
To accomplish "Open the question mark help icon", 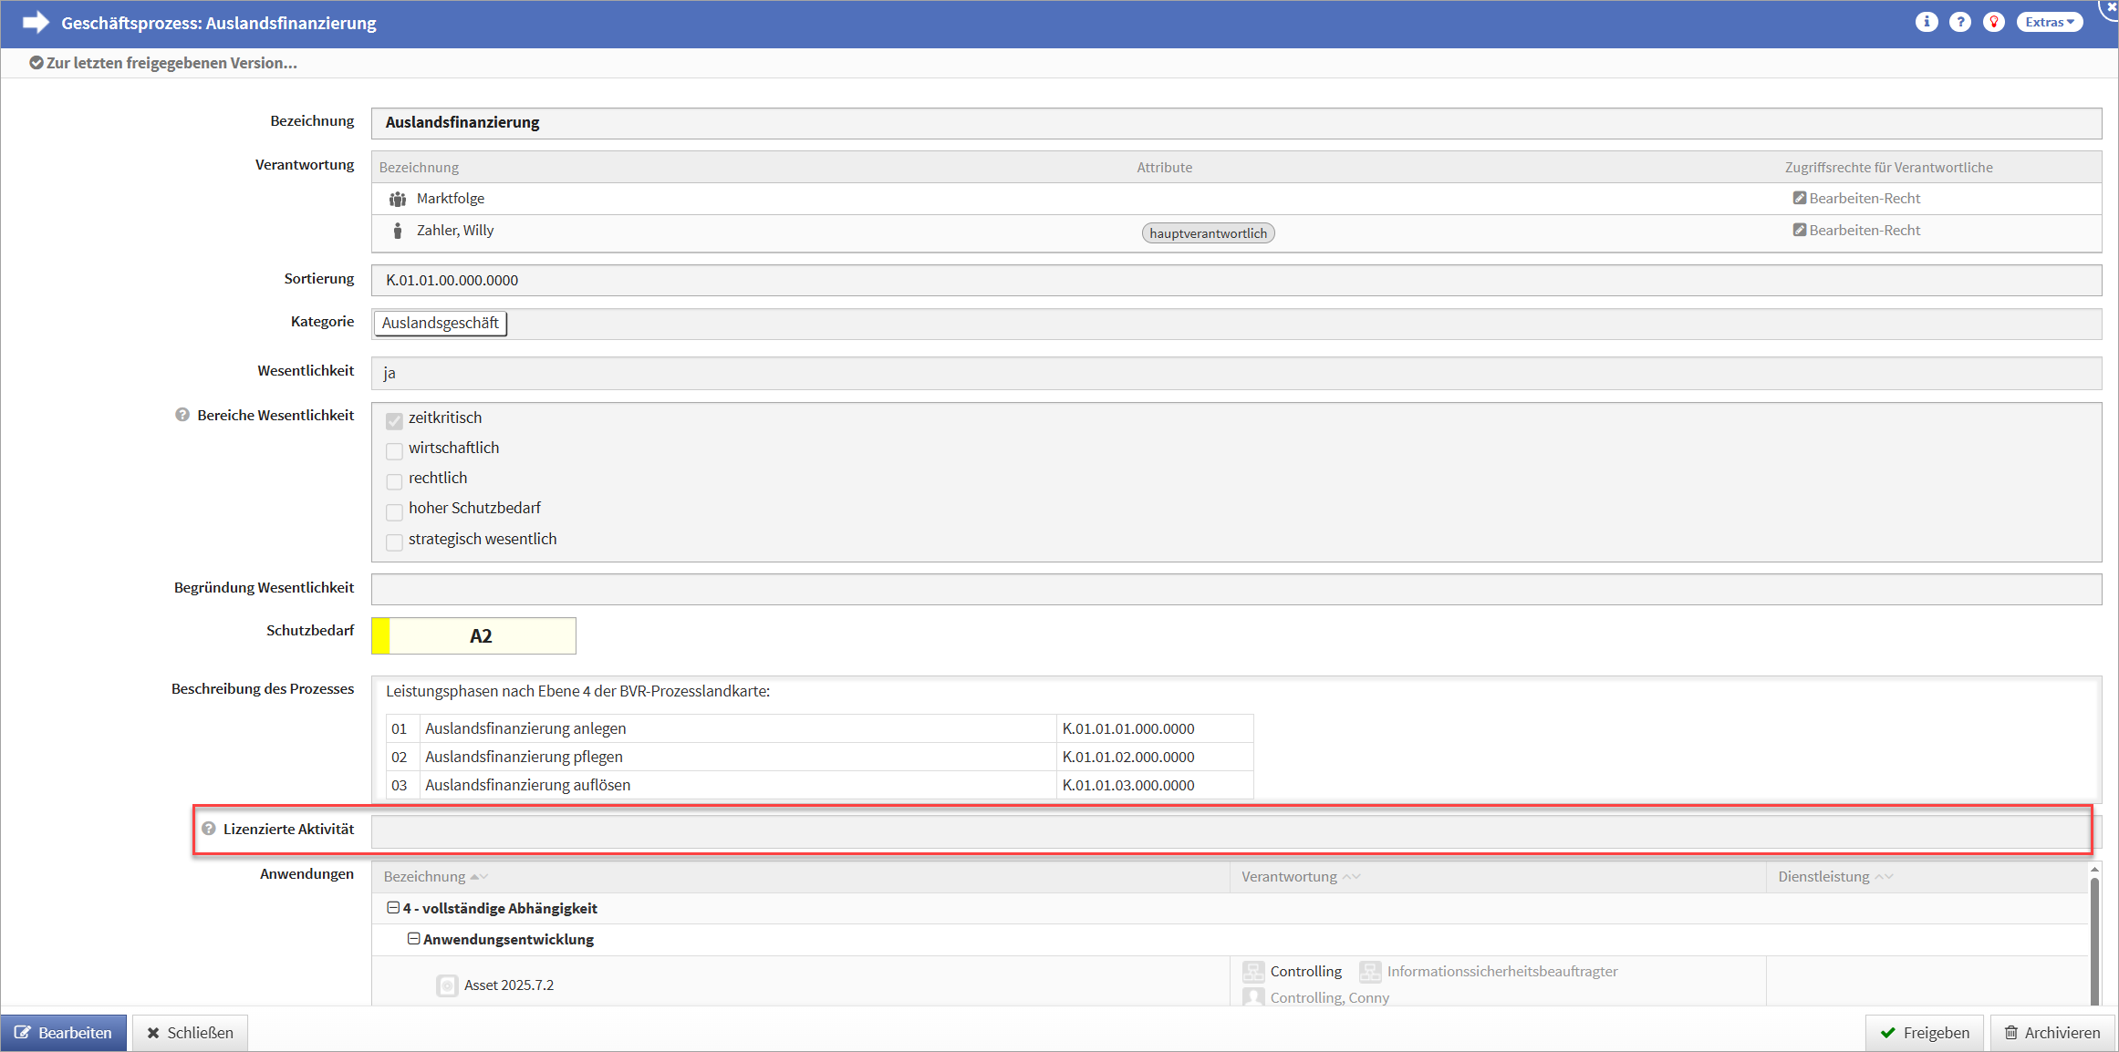I will pyautogui.click(x=1959, y=22).
